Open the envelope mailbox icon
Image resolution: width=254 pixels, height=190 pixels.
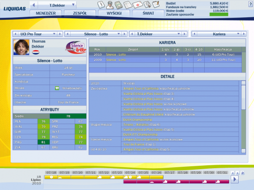138,5
